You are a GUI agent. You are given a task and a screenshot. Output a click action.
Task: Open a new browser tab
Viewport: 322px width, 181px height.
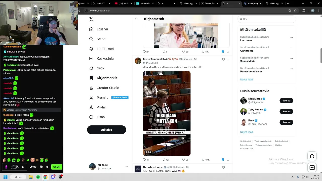[288, 4]
